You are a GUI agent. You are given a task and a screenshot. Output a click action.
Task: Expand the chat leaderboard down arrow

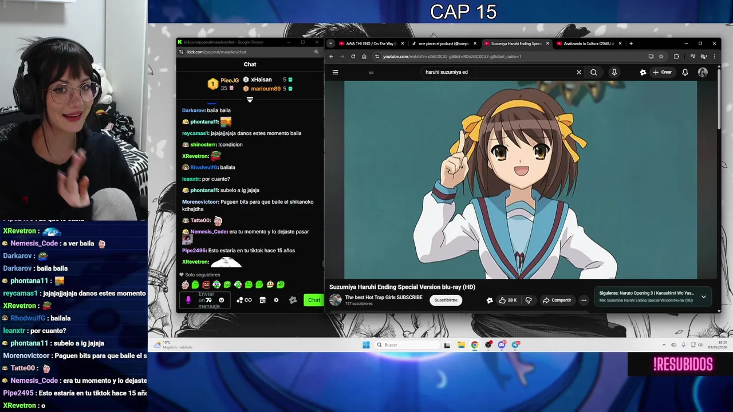(250, 100)
